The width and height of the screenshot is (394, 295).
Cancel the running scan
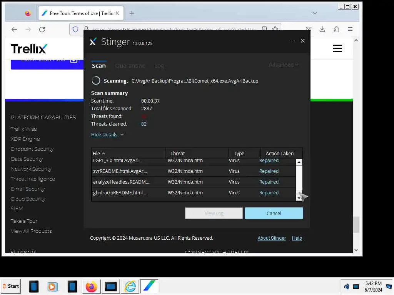274,213
